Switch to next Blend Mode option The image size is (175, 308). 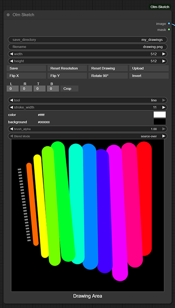tap(163, 136)
